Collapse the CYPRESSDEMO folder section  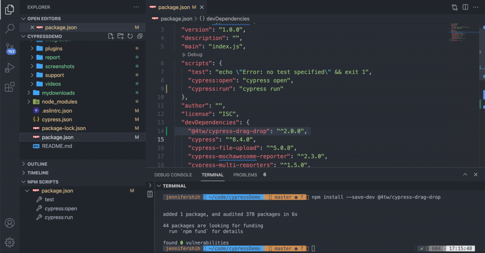pyautogui.click(x=24, y=36)
